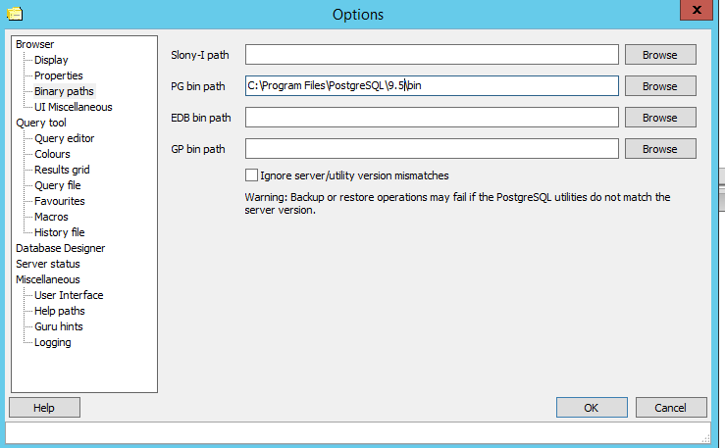
Task: Go to Server status options
Action: pos(48,264)
